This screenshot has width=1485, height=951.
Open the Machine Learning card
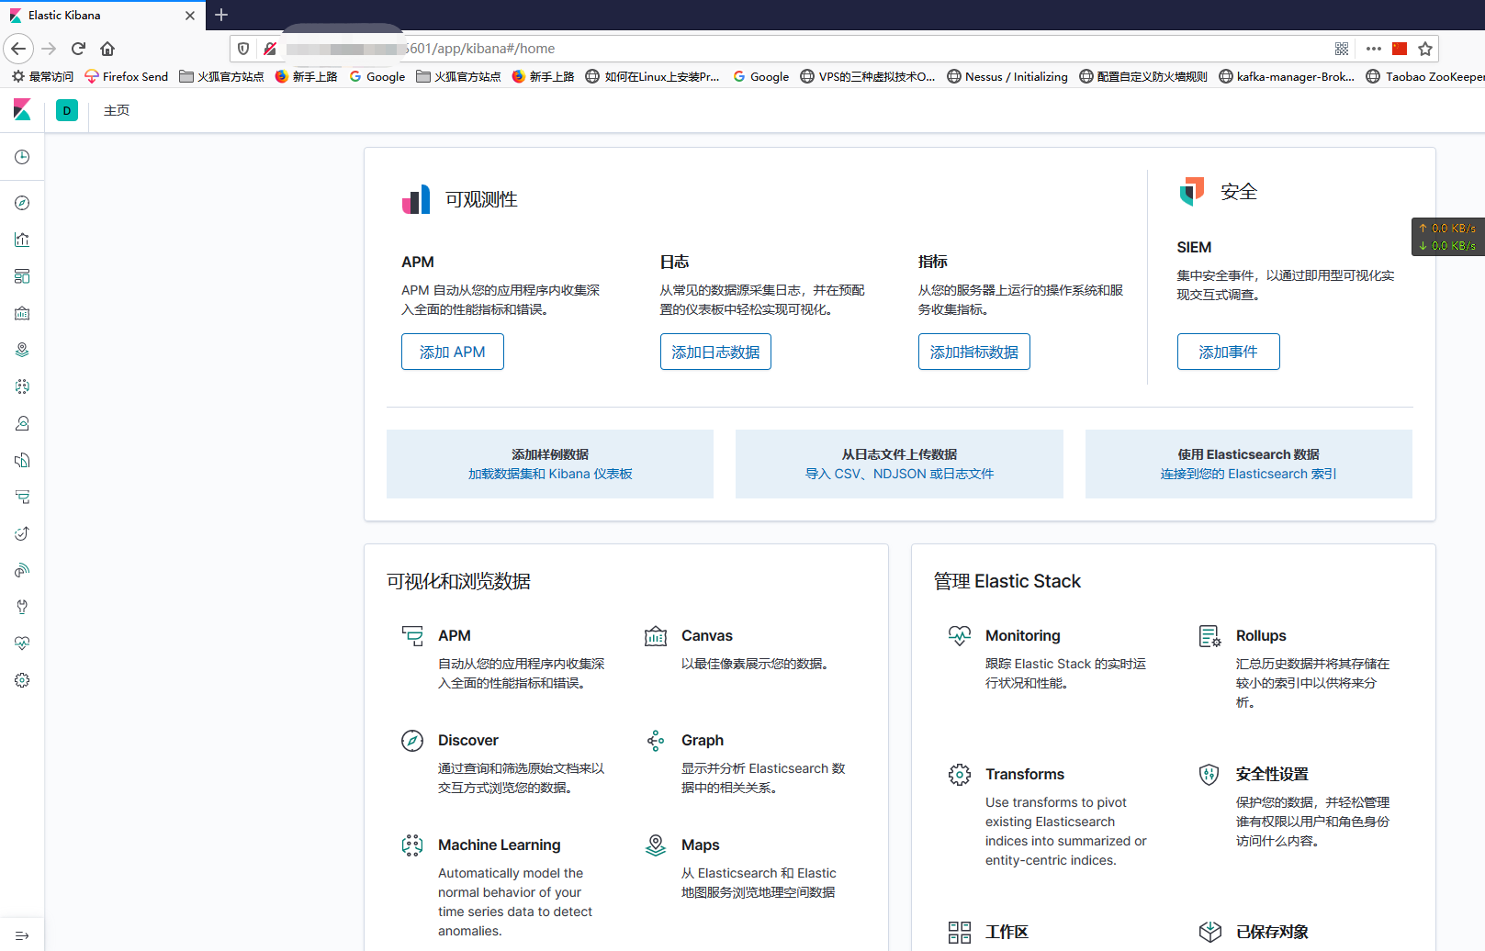(505, 887)
